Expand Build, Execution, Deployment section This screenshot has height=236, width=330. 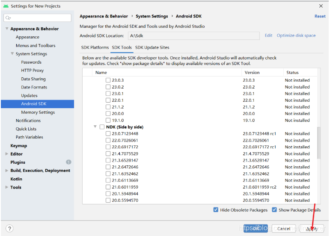point(7,171)
